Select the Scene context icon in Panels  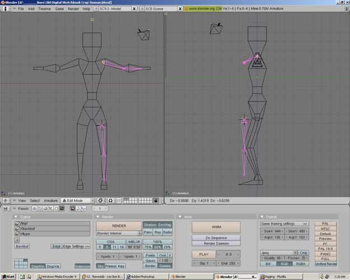[x=62, y=208]
